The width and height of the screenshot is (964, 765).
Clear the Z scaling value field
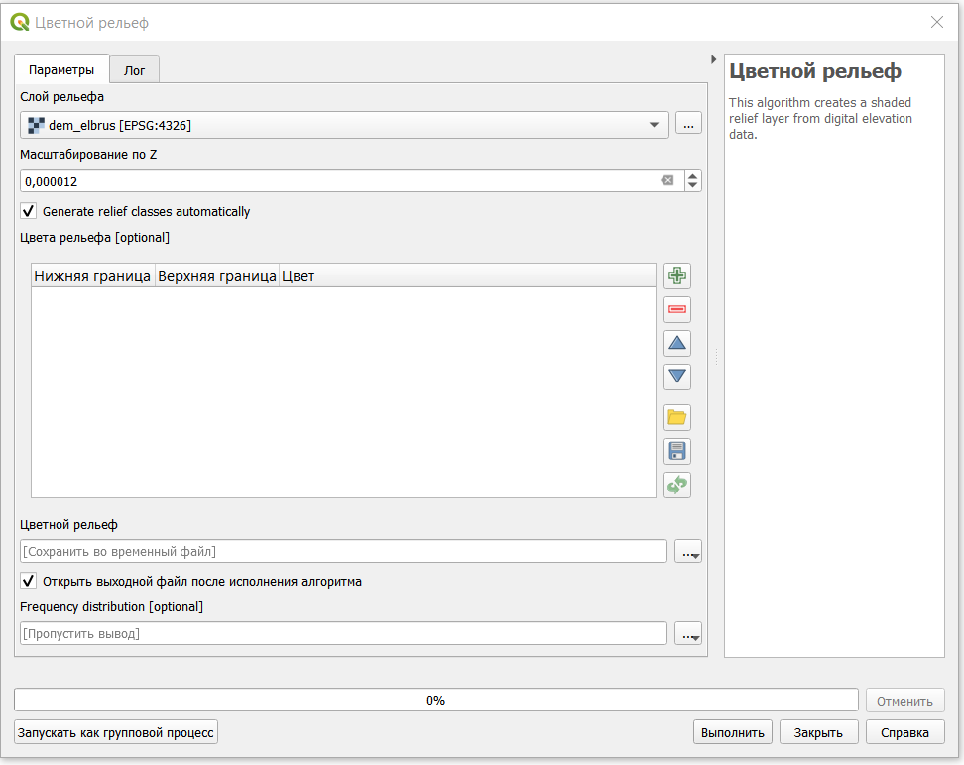(x=667, y=180)
